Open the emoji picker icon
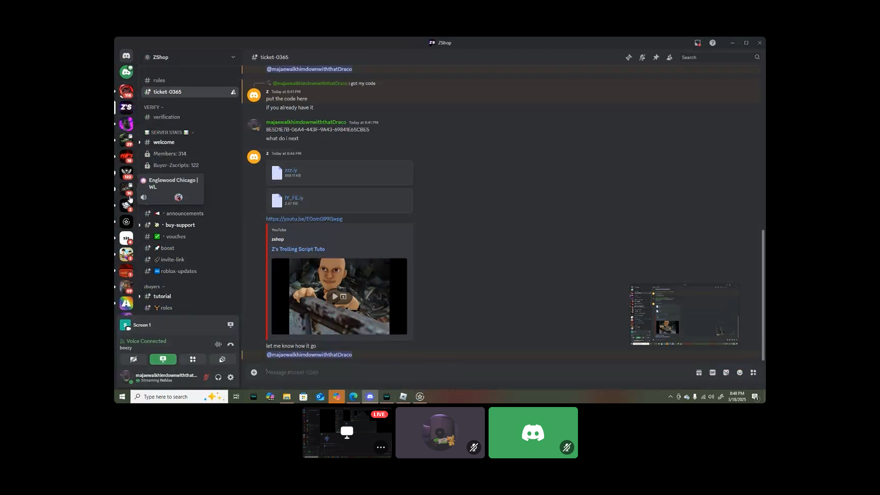The height and width of the screenshot is (495, 880). point(740,373)
